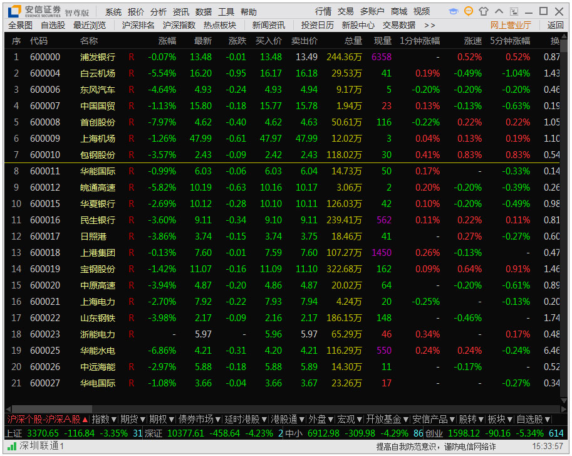
Task: Open 沪深排名 in the toolbar
Action: 138,25
